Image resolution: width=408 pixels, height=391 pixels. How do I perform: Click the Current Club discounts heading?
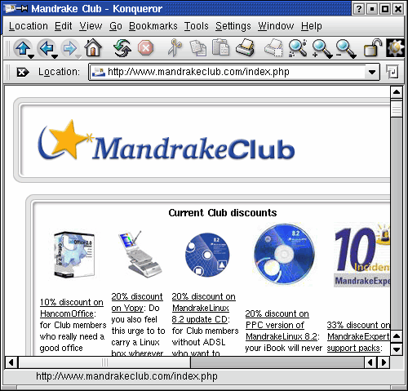[223, 212]
